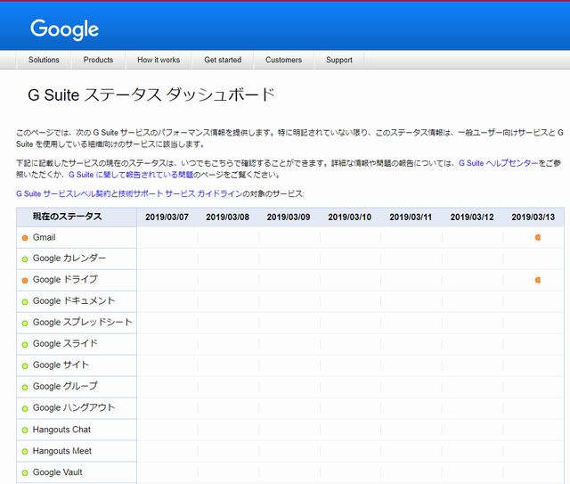Click Hangouts Meet service name
The width and height of the screenshot is (570, 484).
62,451
